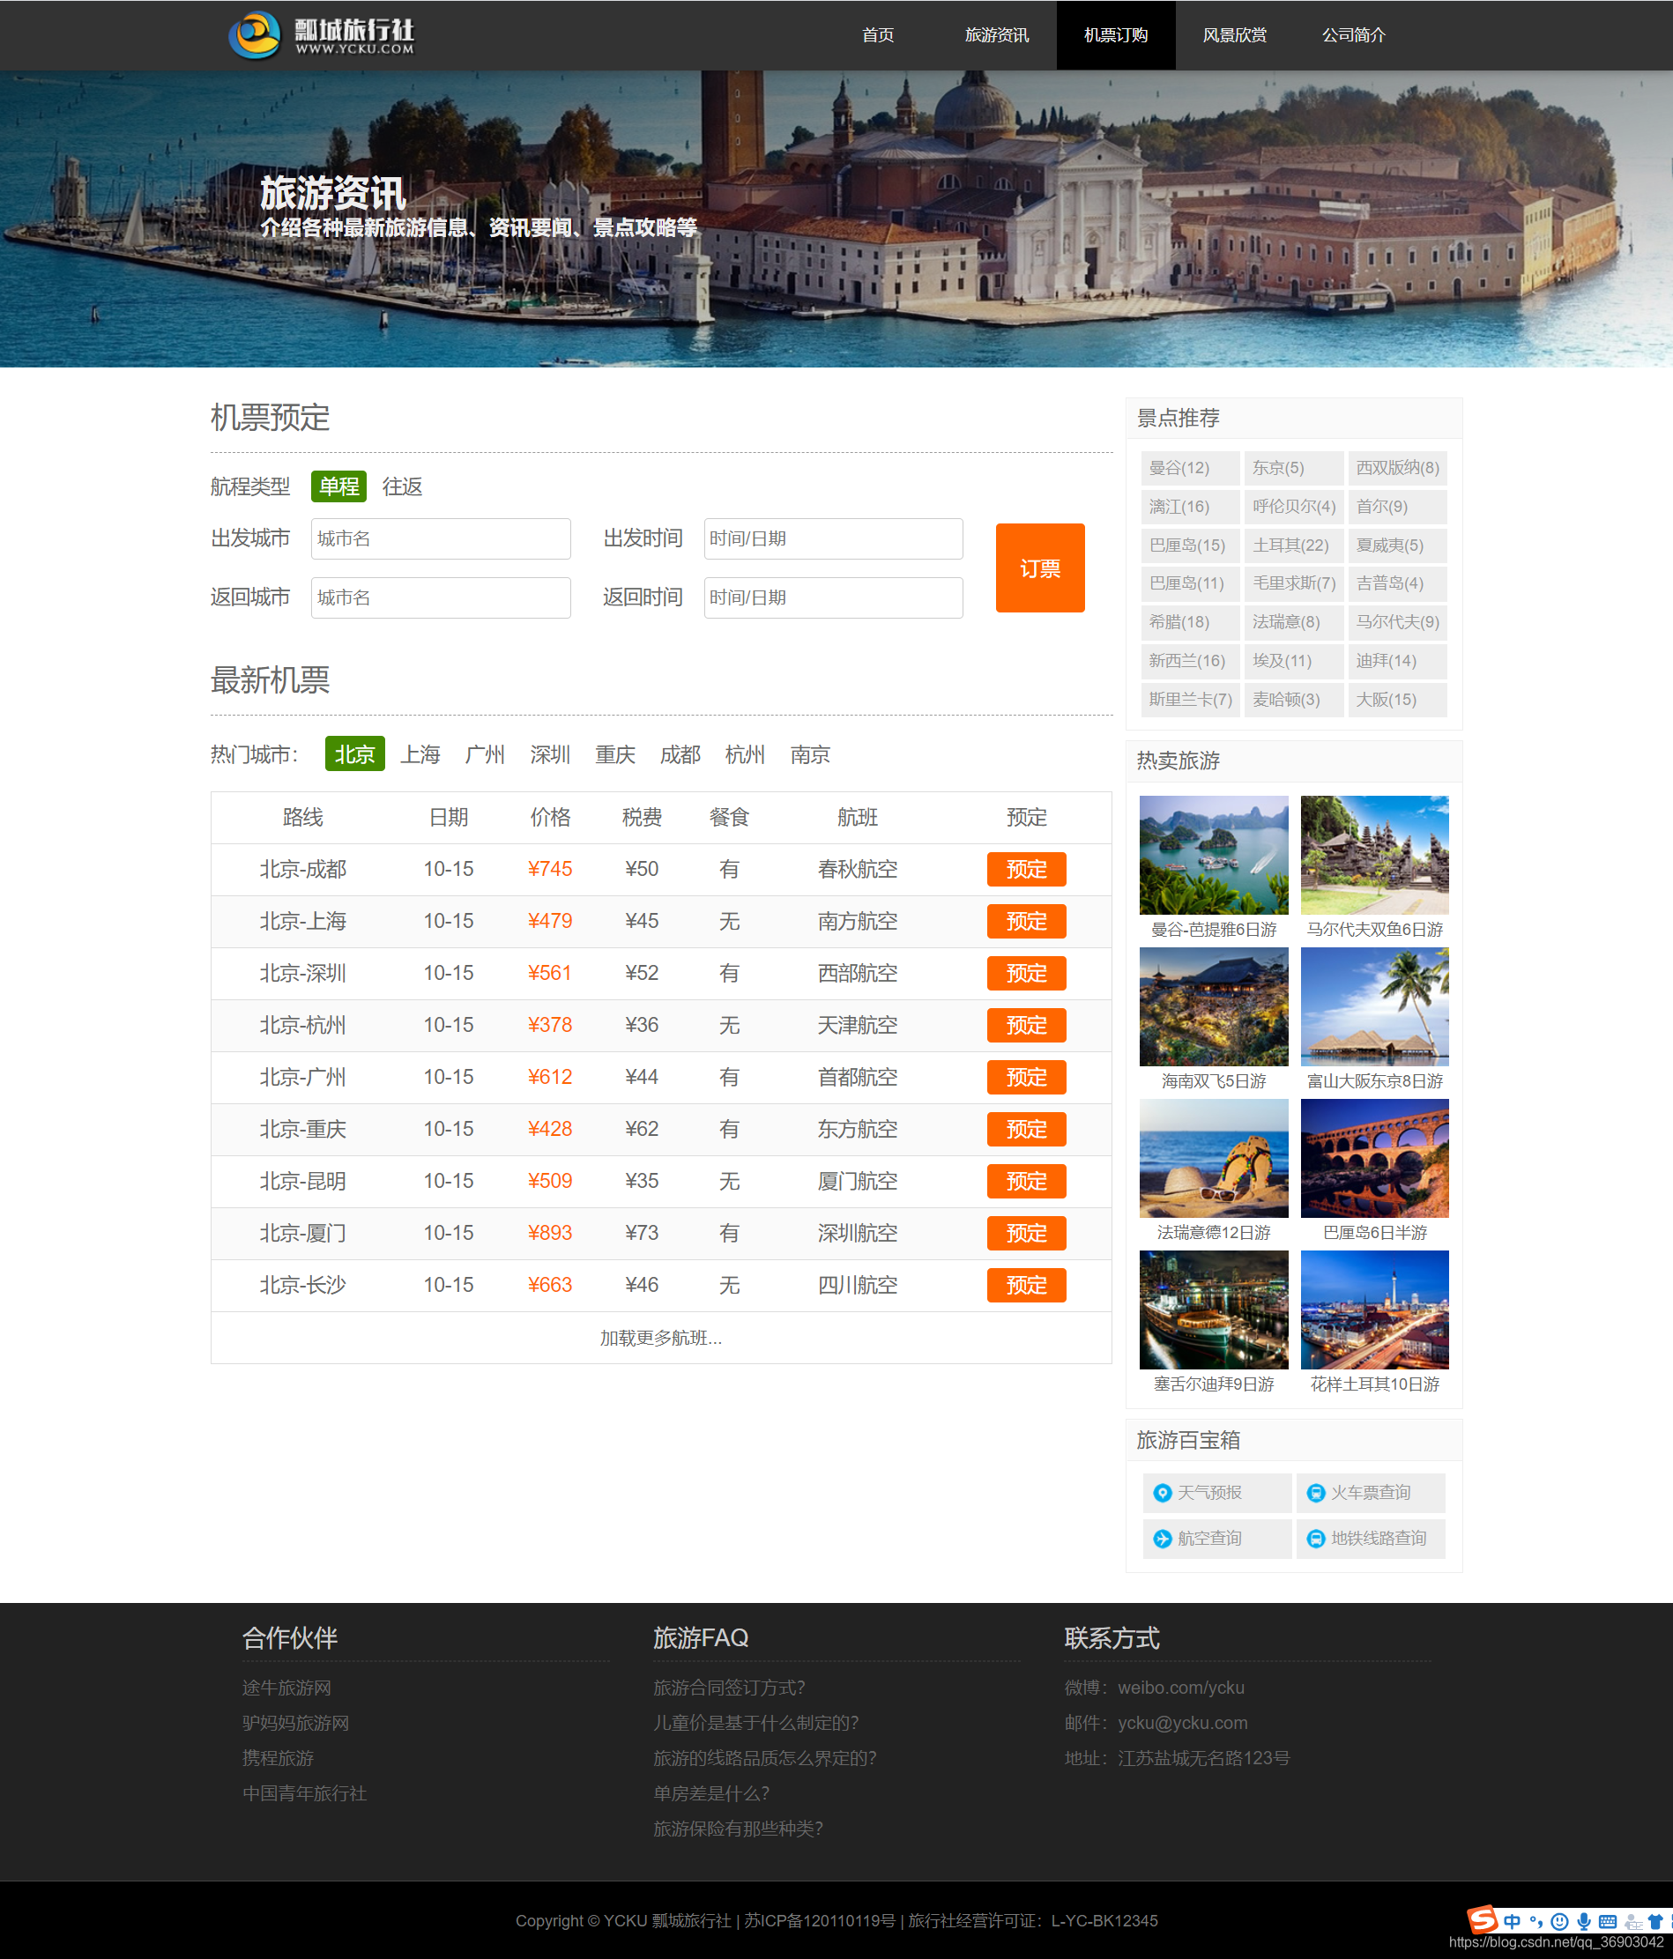The width and height of the screenshot is (1673, 1959).
Task: Open the 土耳其(22) destination tag
Action: coord(1293,545)
